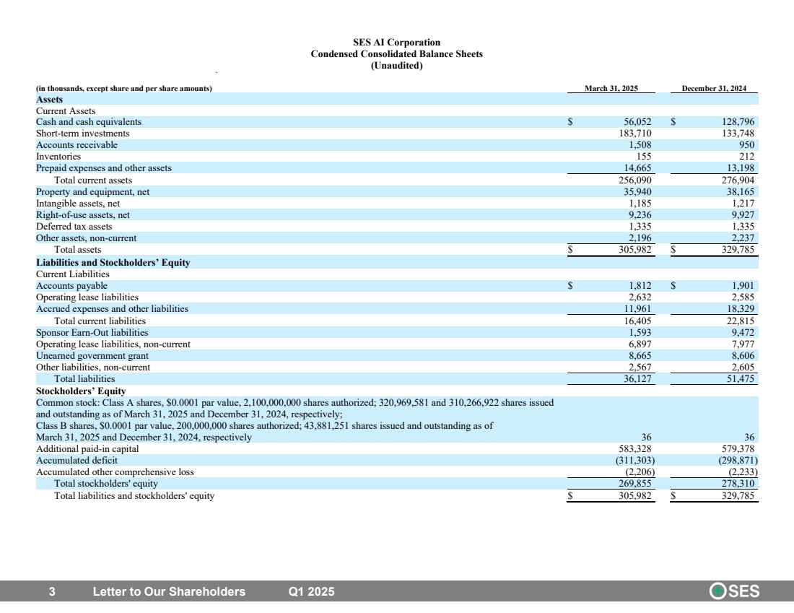Click the 'Deferred tax assets' label
The width and height of the screenshot is (794, 613).
click(74, 227)
